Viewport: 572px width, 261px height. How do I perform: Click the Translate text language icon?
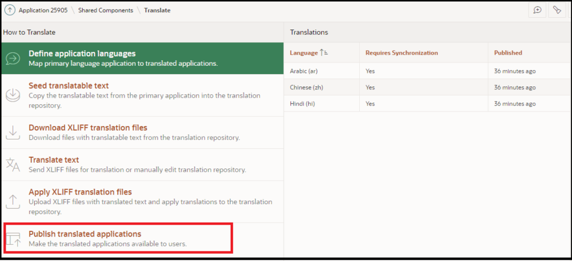click(13, 165)
